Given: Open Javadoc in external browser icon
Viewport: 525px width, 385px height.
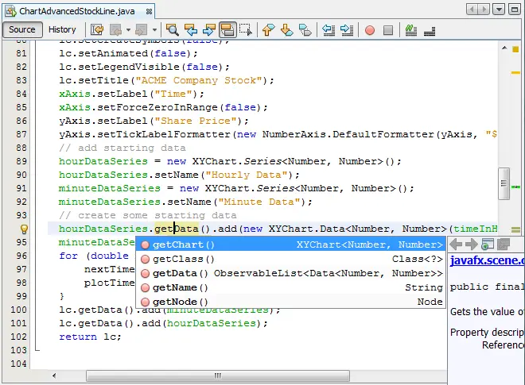Looking at the screenshot, I should click(x=488, y=244).
